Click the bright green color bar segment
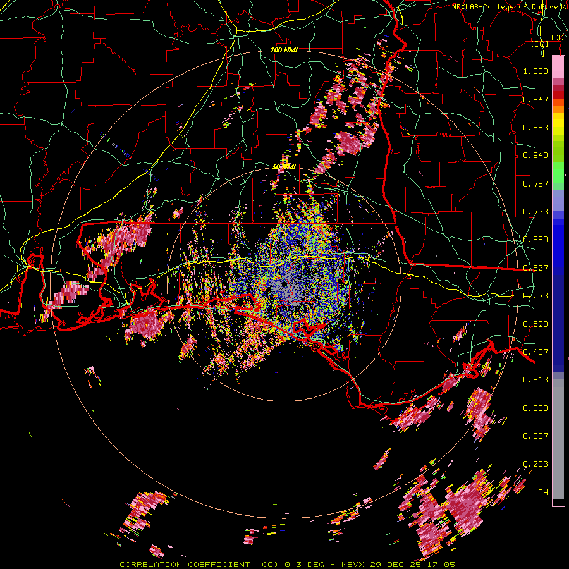Screen dimensions: 569x569 (x=558, y=173)
